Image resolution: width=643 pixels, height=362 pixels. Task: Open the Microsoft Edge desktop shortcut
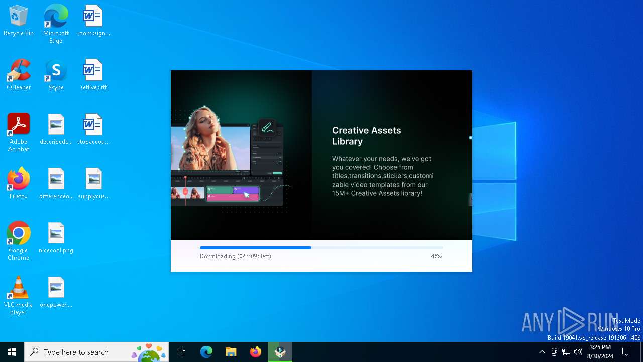pyautogui.click(x=56, y=24)
